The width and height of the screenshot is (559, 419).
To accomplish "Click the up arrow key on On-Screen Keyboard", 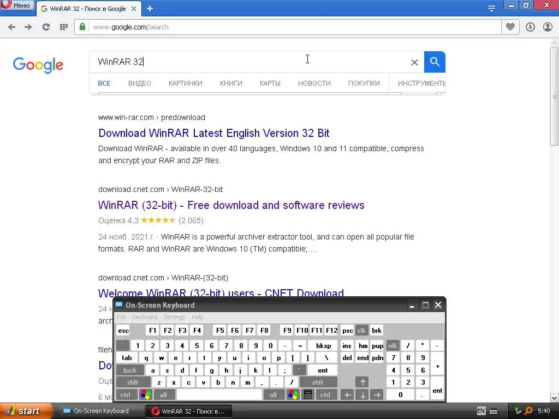I will 362,382.
